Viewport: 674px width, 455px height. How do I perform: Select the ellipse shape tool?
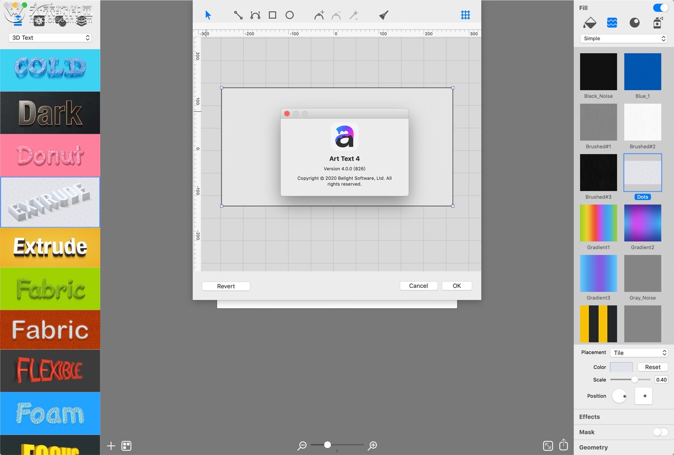pyautogui.click(x=290, y=15)
